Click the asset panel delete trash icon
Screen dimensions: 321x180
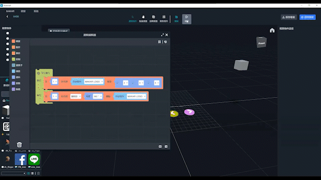pos(38,173)
